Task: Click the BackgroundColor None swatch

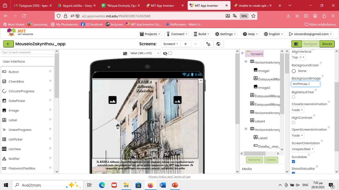Action: point(294,71)
